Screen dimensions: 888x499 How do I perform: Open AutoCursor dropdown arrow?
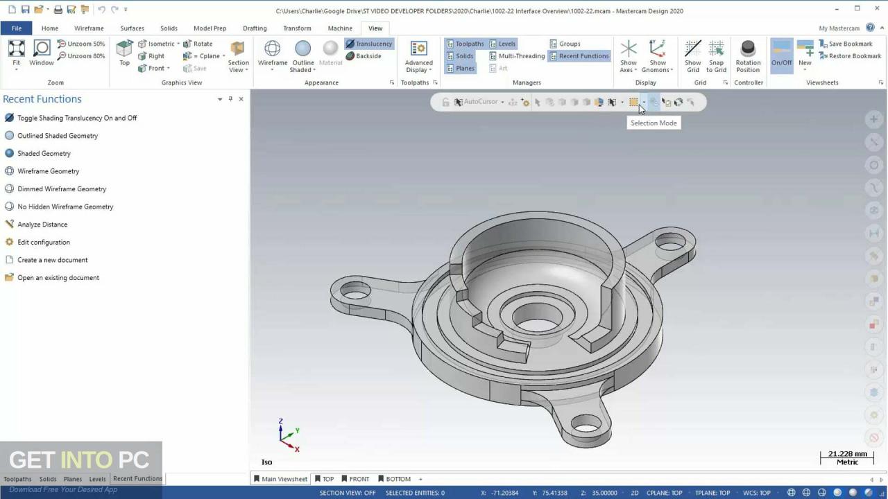(502, 103)
